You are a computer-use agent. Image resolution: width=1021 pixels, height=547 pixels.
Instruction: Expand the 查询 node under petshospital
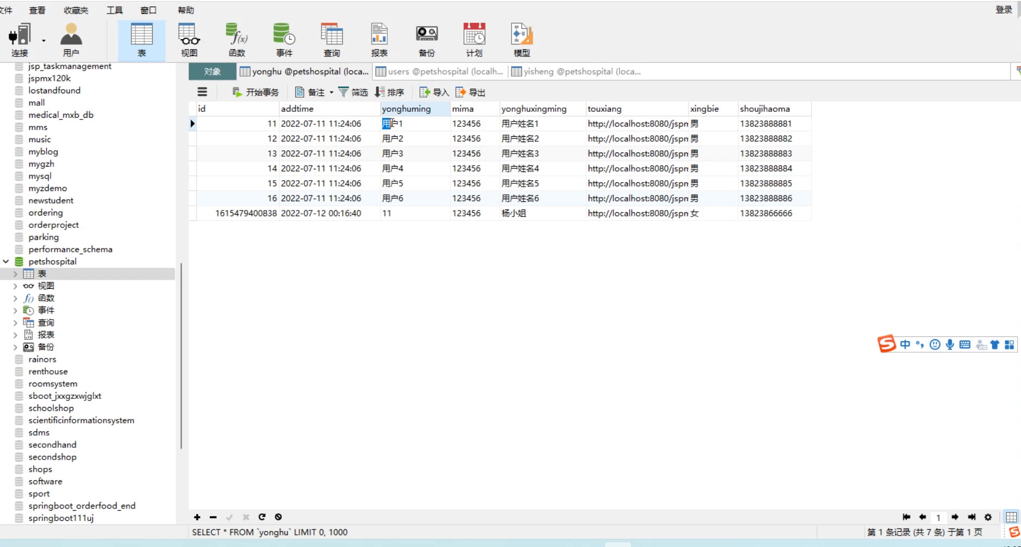(15, 323)
